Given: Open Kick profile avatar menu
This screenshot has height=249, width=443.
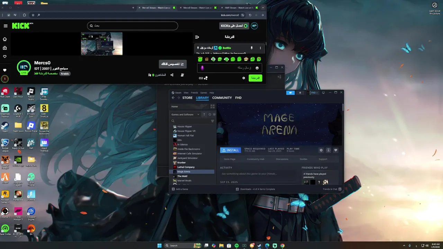Looking at the screenshot, I should point(254,26).
